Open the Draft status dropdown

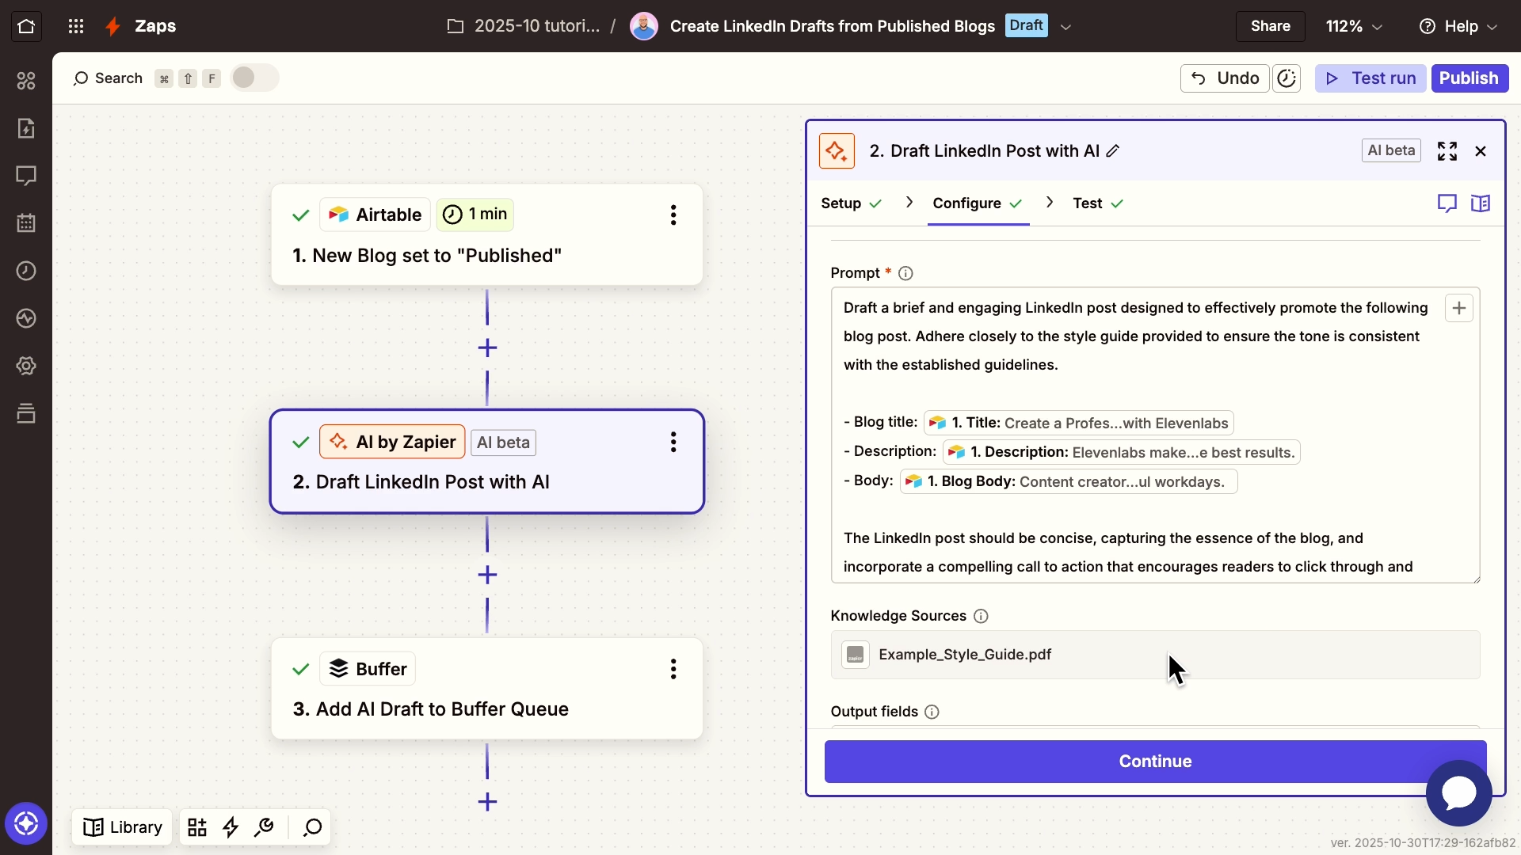click(1066, 26)
